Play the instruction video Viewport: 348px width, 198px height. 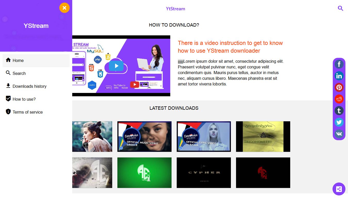tap(116, 66)
